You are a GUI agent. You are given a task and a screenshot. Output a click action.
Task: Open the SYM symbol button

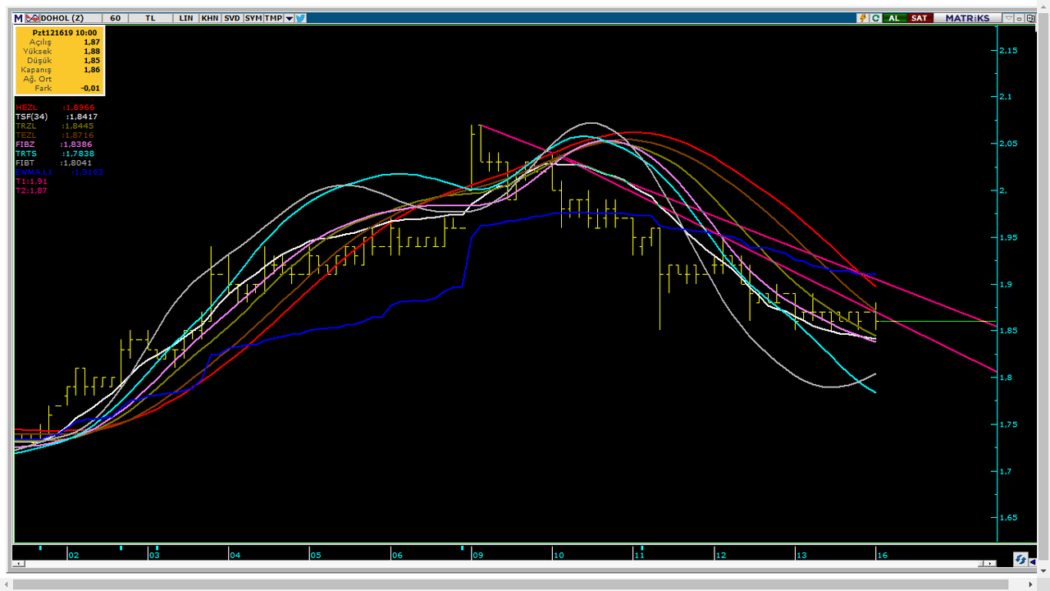pyautogui.click(x=253, y=17)
